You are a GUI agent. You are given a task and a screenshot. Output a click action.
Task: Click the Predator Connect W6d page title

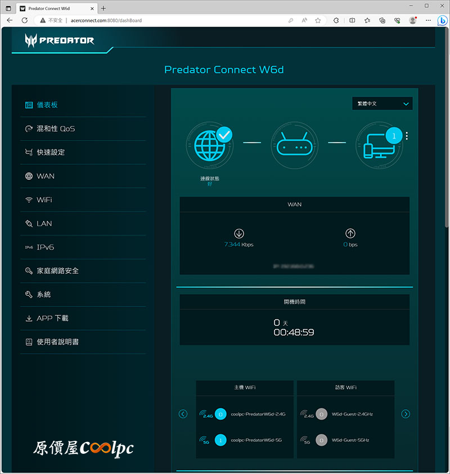pyautogui.click(x=224, y=70)
